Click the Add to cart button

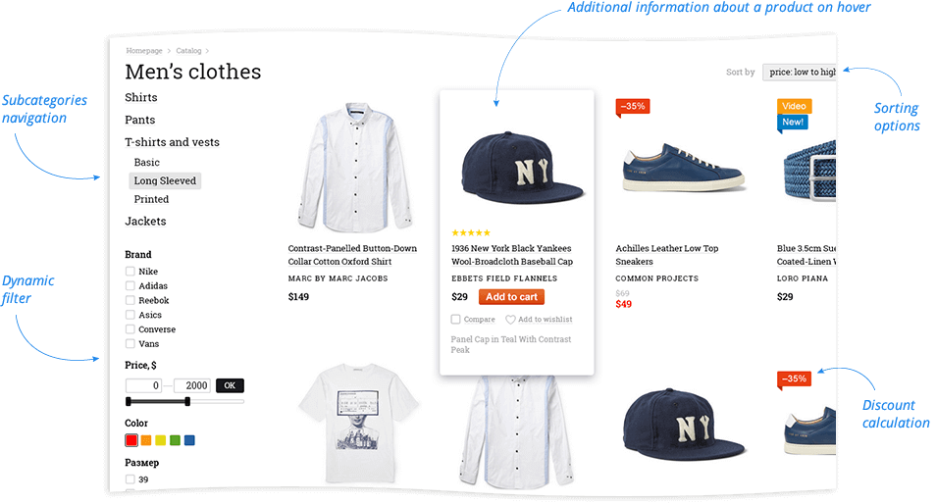click(511, 297)
